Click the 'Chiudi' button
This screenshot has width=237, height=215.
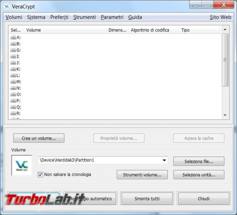point(204,198)
